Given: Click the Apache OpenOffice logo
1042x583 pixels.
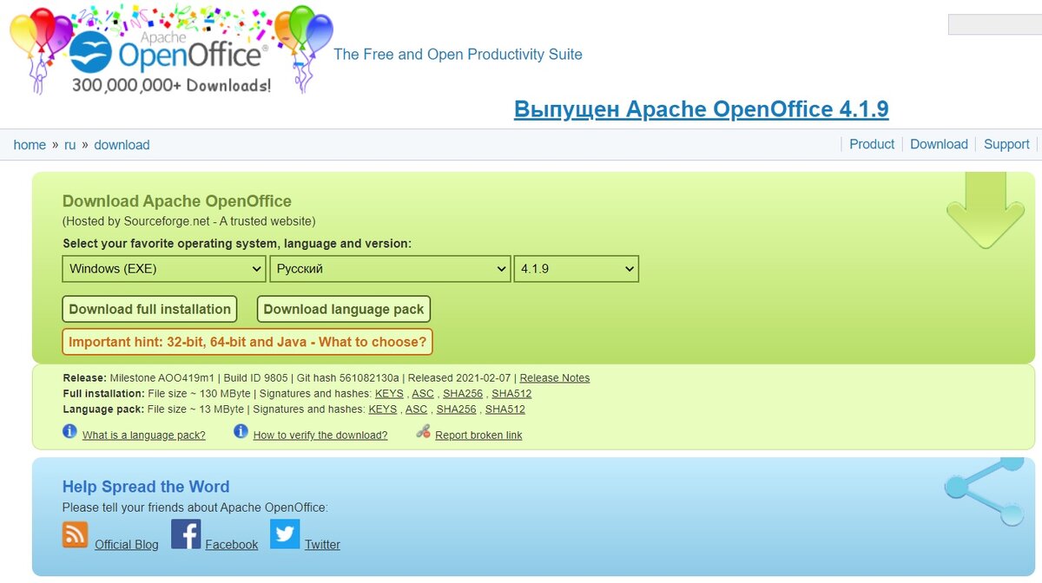Looking at the screenshot, I should pyautogui.click(x=171, y=49).
